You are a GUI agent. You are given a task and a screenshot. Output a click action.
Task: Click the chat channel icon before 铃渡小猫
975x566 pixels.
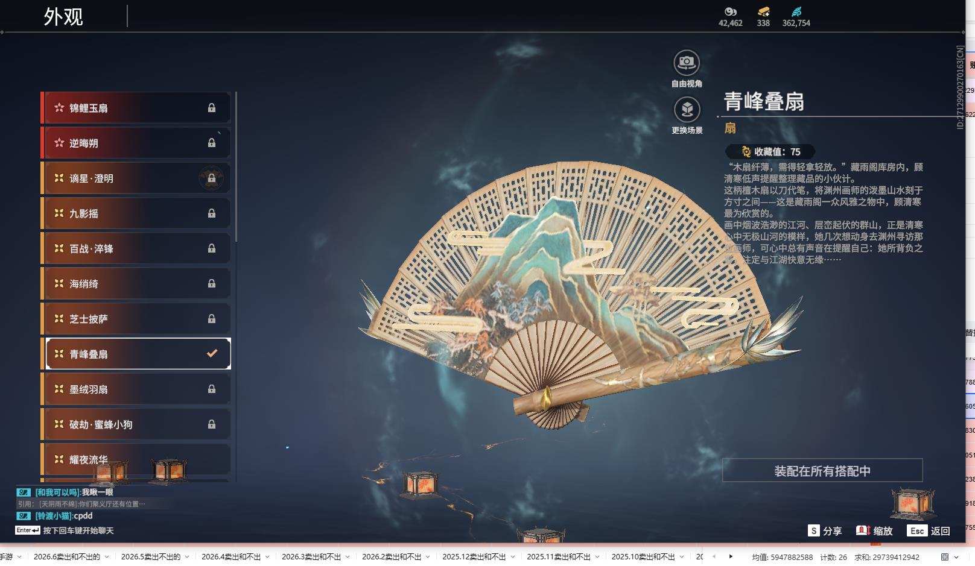click(24, 516)
